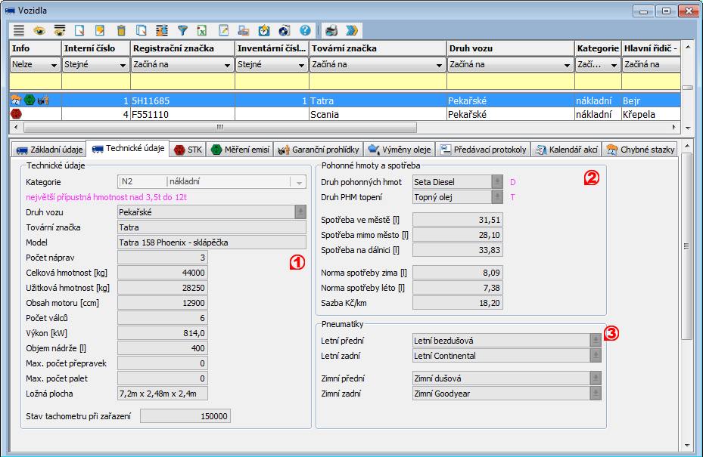The width and height of the screenshot is (703, 457).
Task: Click the Excel export icon
Action: (x=203, y=31)
